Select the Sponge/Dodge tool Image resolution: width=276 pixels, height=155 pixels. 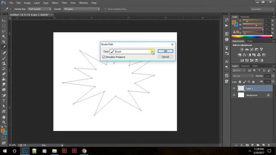(x=4, y=90)
